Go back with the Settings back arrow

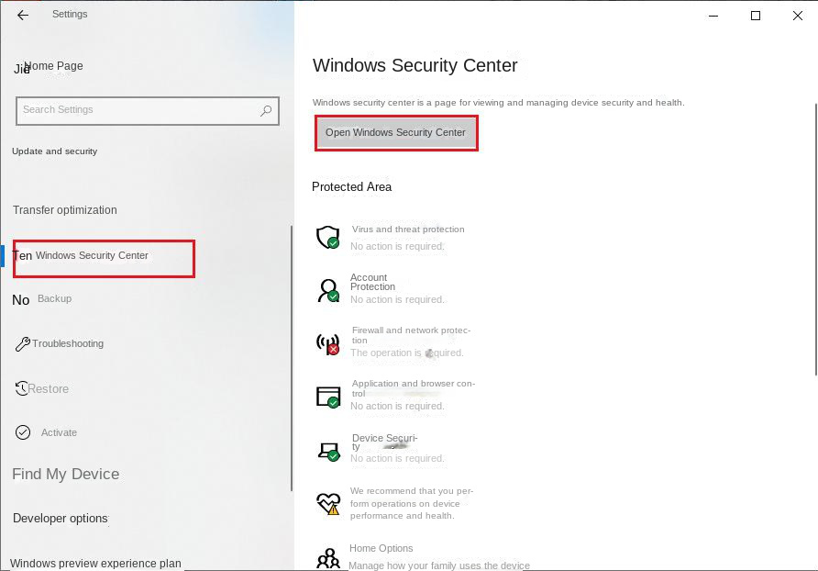click(23, 15)
